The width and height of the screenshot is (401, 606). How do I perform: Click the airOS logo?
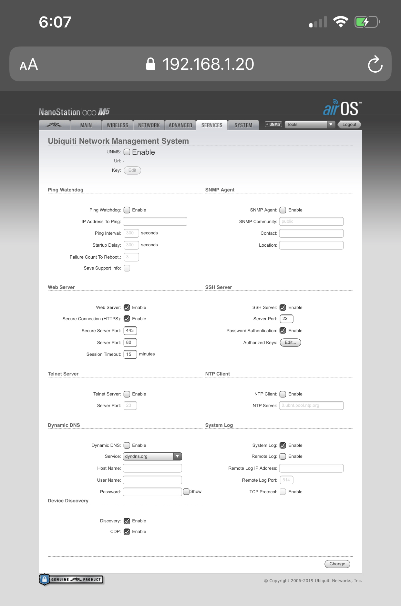click(x=342, y=108)
